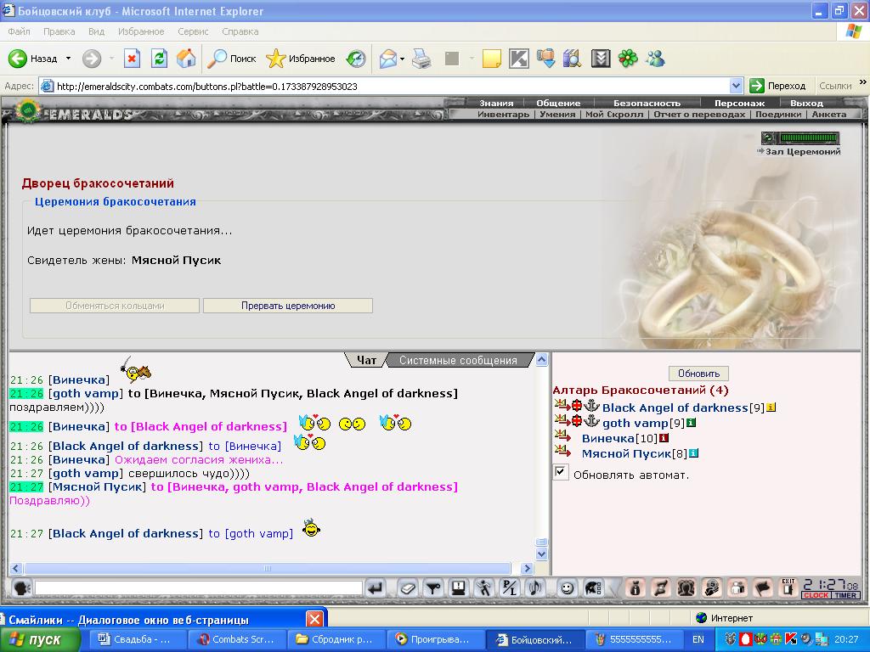870x652 pixels.
Task: Toggle Обновлять автомат. checkbox
Action: coord(561,472)
